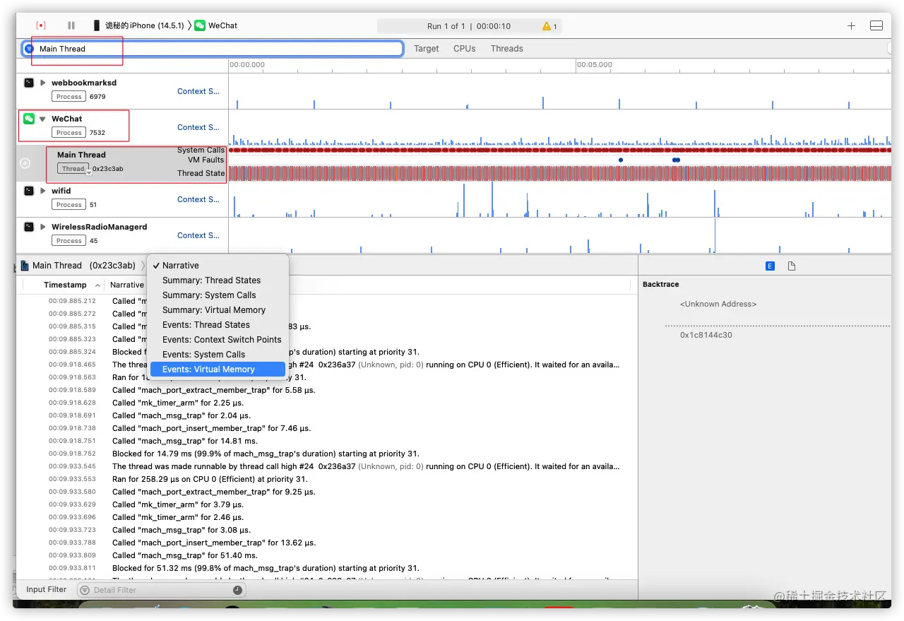
Task: Click the Narrative column header
Action: tap(127, 285)
